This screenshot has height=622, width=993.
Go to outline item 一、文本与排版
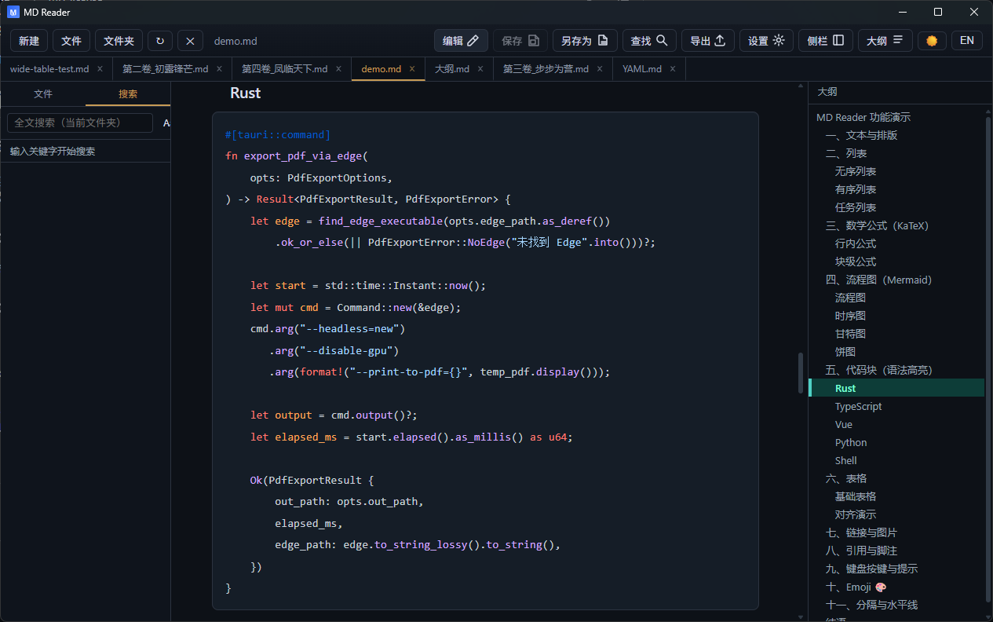pos(861,135)
